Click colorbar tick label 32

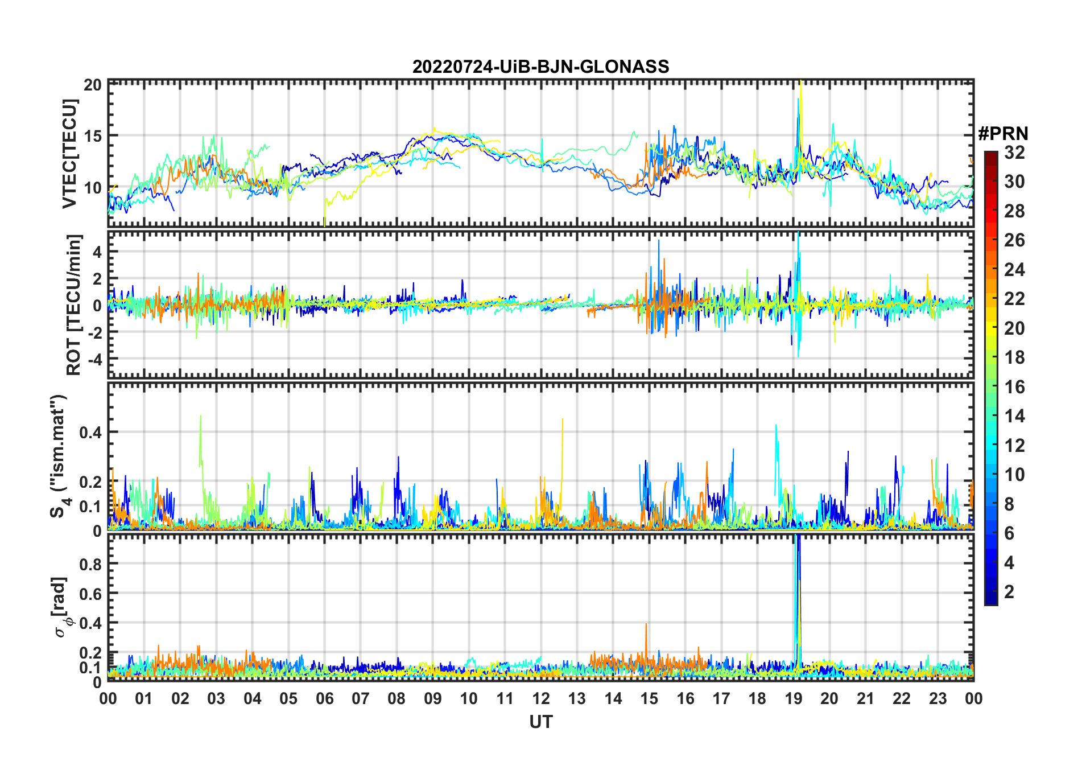tap(1014, 153)
